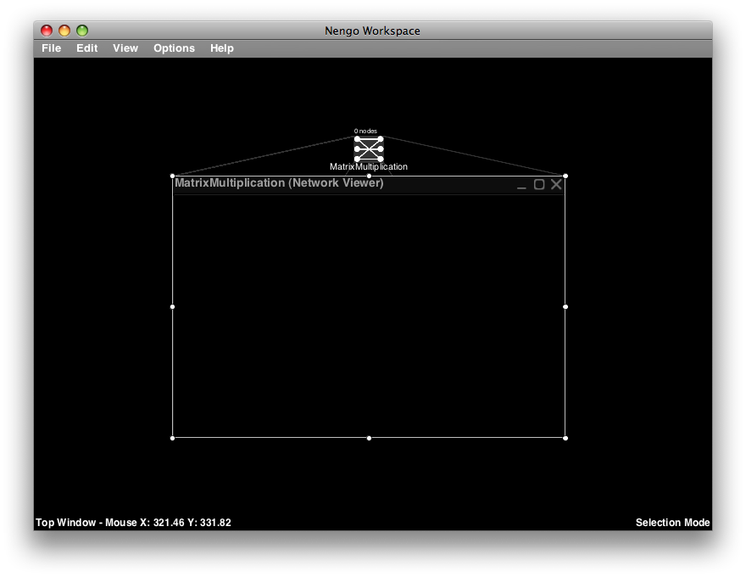Click the bottom-left corner handle of Network Viewer
This screenshot has height=577, width=746.
[172, 438]
